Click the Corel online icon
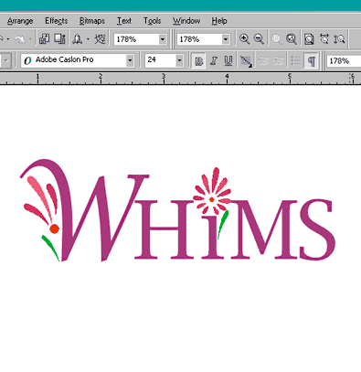The height and width of the screenshot is (372, 361). click(x=101, y=39)
